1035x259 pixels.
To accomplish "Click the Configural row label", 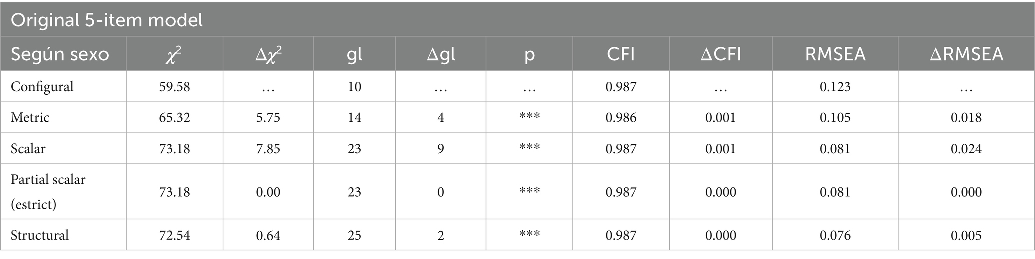I will coord(42,87).
